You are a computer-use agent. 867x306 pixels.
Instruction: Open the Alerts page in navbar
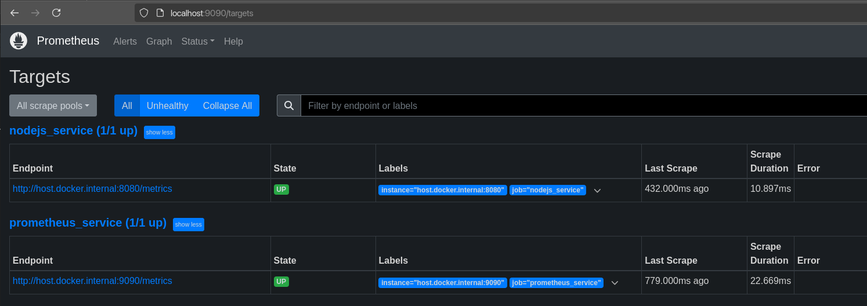pyautogui.click(x=125, y=41)
